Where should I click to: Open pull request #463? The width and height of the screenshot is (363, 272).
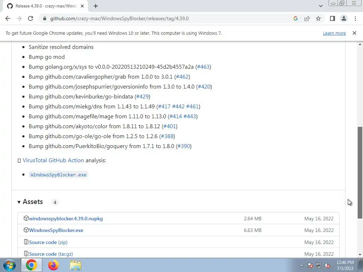point(203,67)
